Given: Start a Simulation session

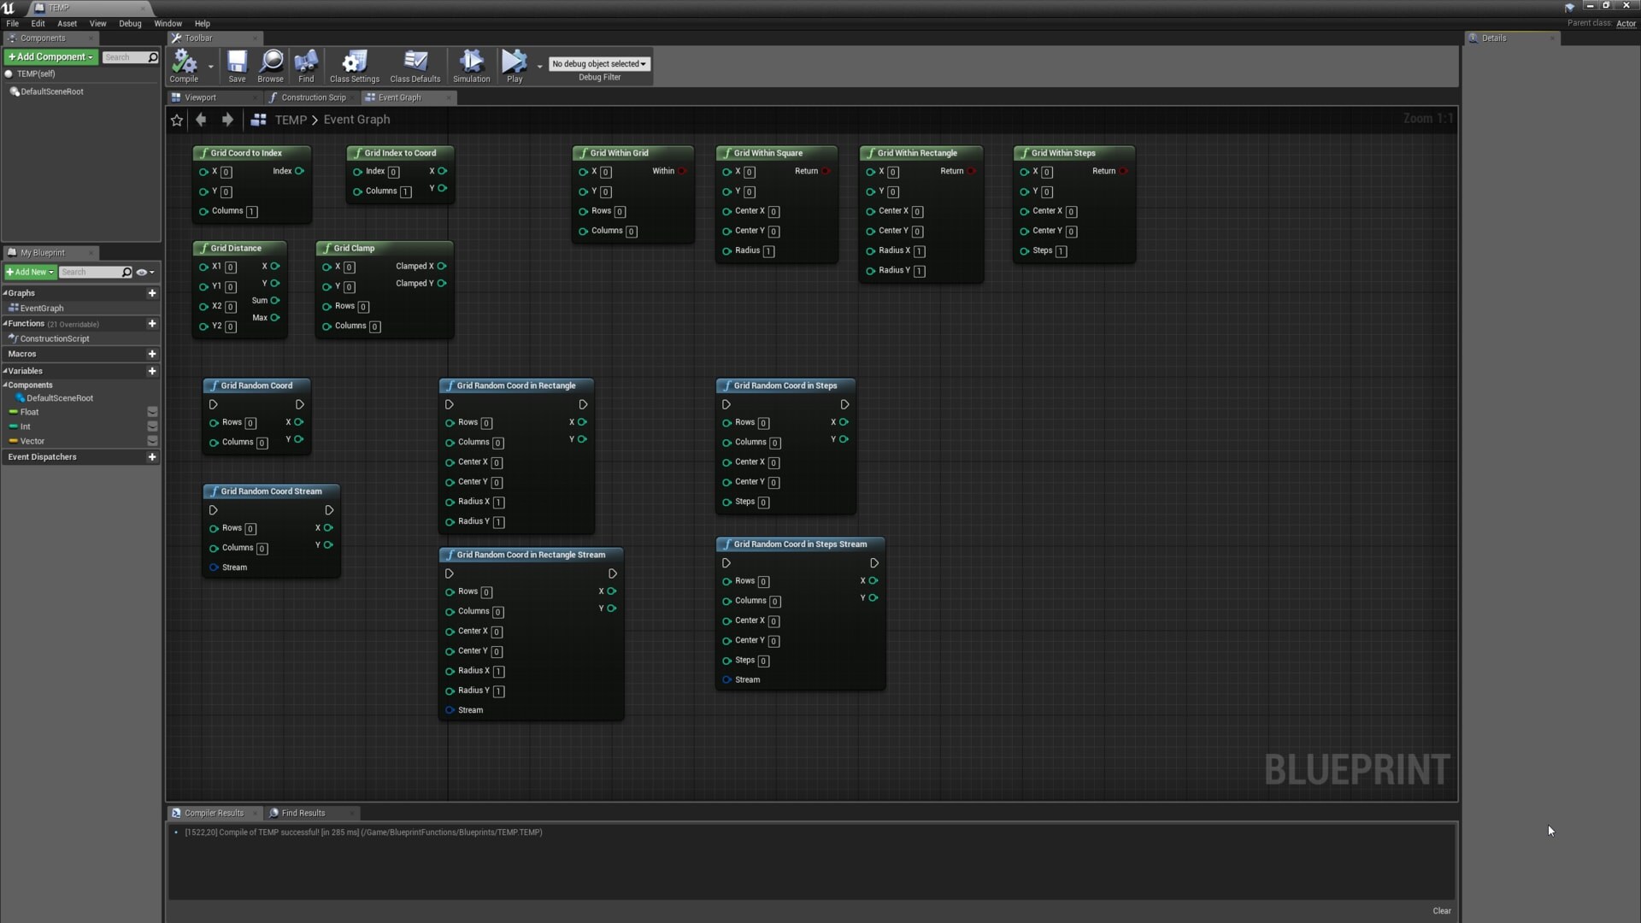Looking at the screenshot, I should tap(471, 66).
